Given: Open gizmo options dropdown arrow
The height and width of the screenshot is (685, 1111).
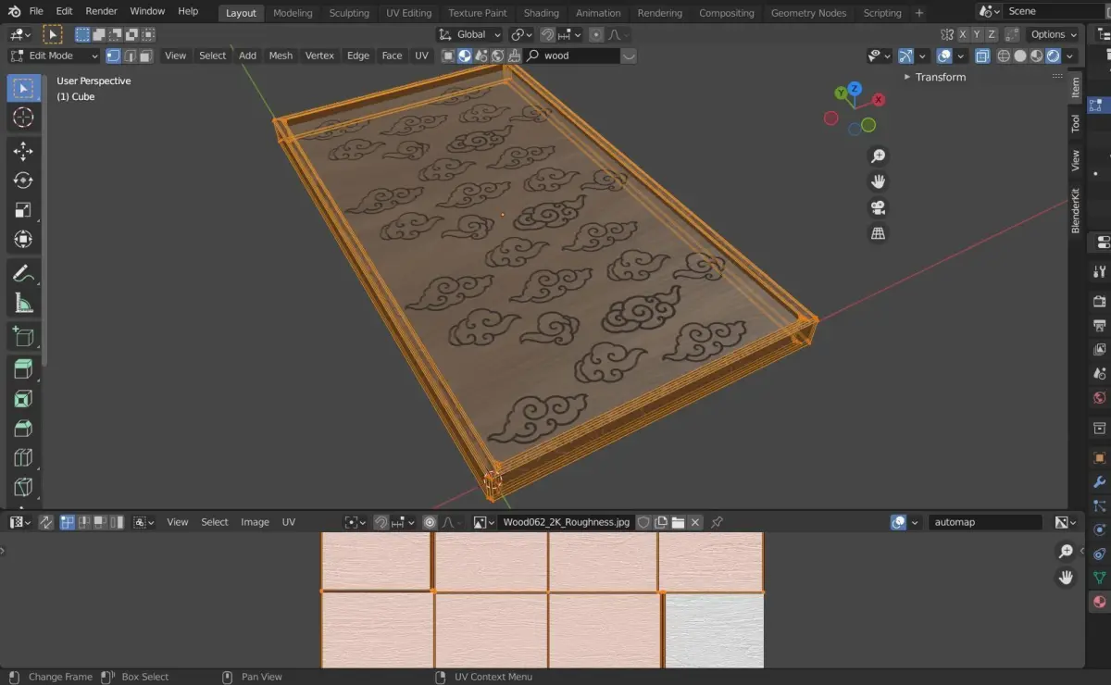Looking at the screenshot, I should (x=921, y=56).
